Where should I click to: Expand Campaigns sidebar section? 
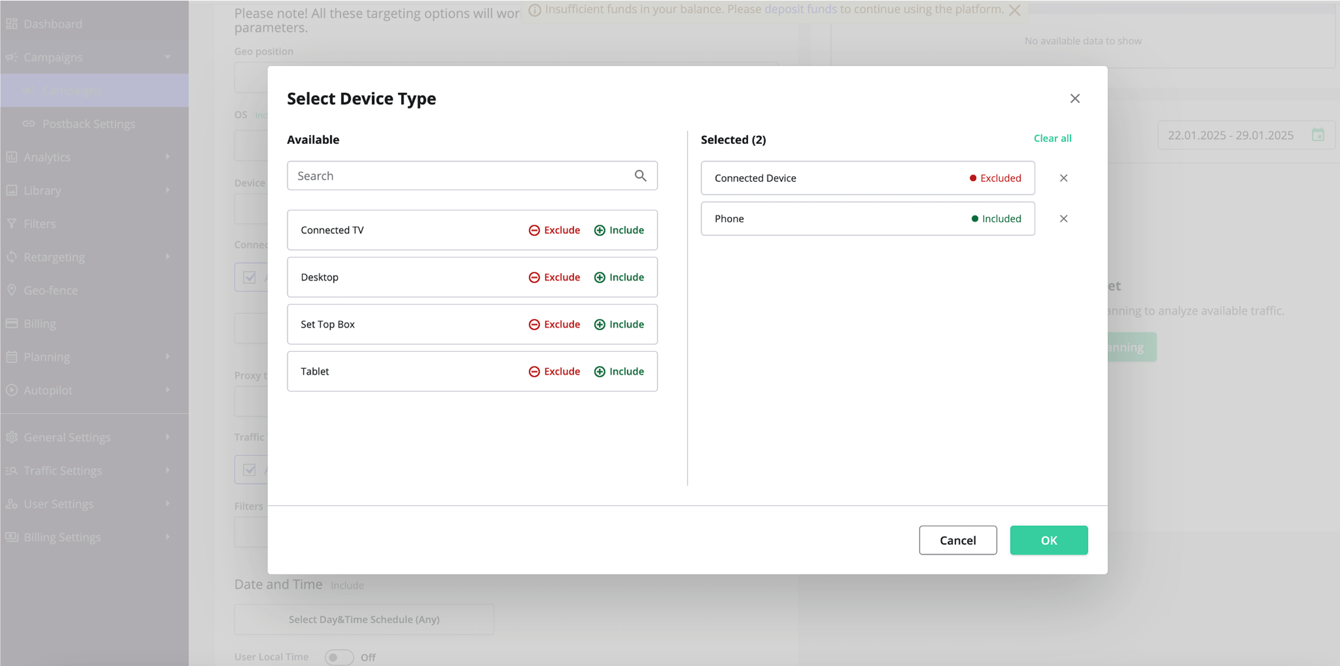pyautogui.click(x=94, y=57)
